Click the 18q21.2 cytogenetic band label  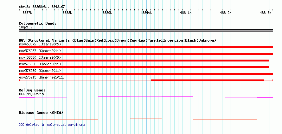[x=26, y=27]
